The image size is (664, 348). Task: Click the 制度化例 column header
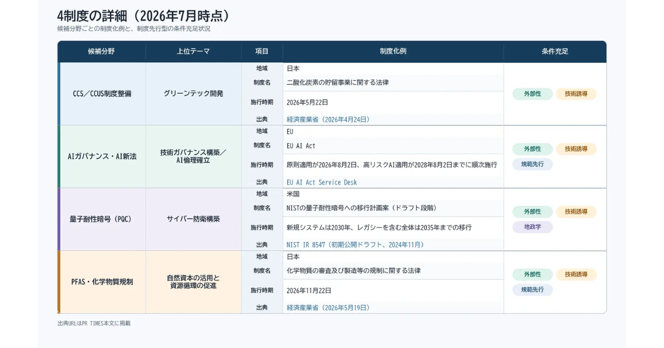click(x=393, y=51)
